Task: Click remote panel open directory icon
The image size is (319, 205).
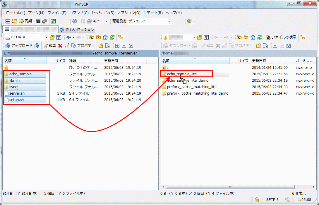Action: pos(200,37)
